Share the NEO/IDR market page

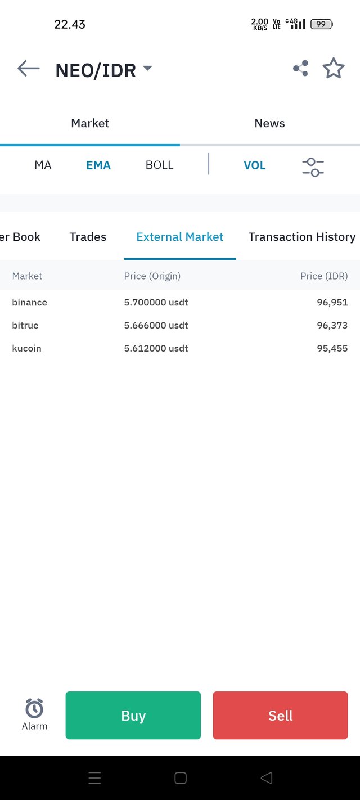coord(300,69)
